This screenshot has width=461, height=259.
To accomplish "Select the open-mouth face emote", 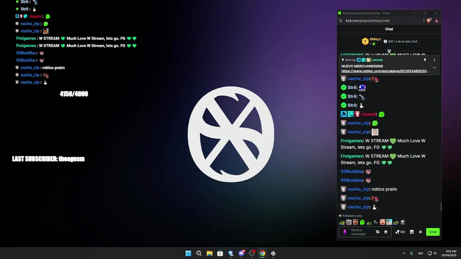I will (x=382, y=222).
